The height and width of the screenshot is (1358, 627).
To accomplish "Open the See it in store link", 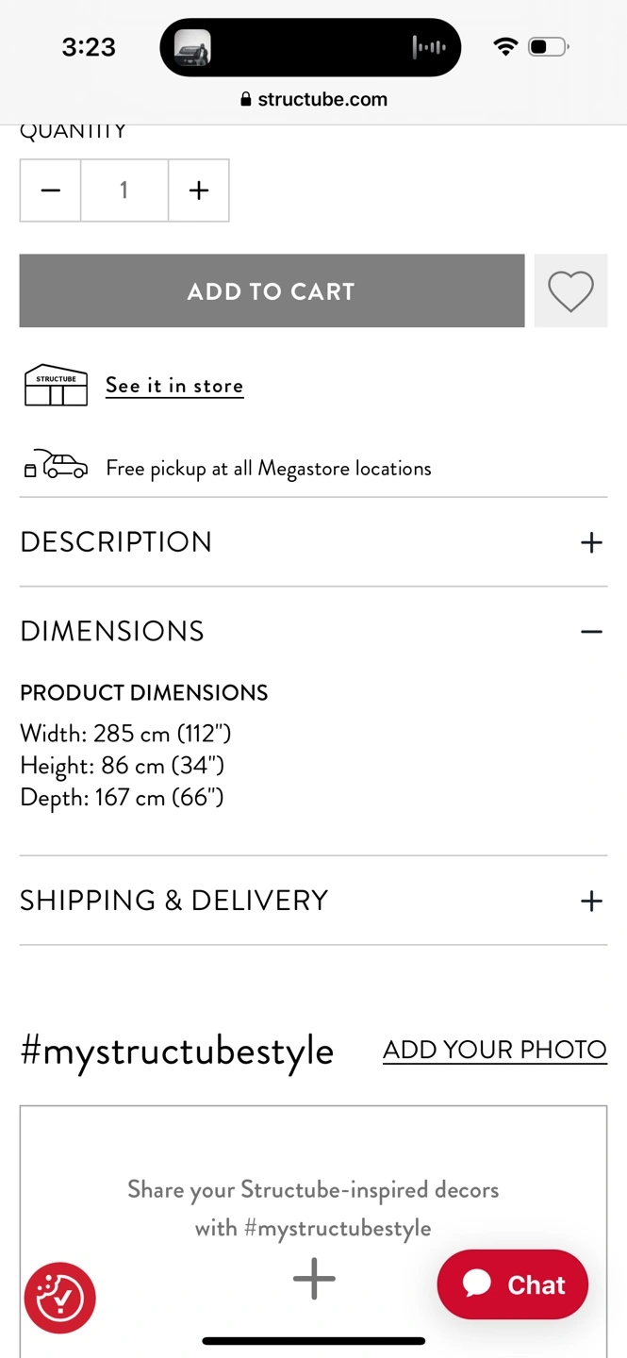I will click(x=174, y=386).
